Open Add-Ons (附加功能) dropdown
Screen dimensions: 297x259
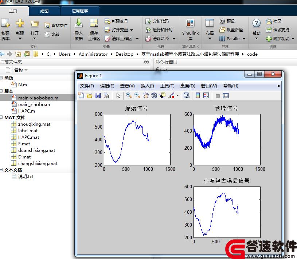click(x=293, y=39)
